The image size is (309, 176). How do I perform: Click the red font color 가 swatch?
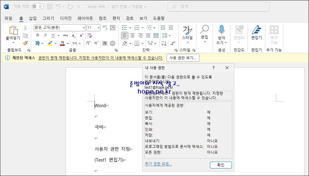pos(62,43)
